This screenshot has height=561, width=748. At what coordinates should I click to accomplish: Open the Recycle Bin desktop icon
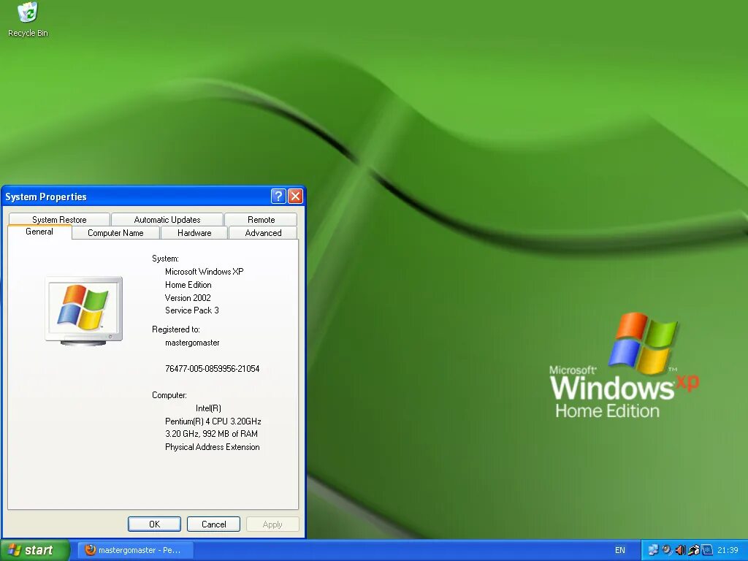coord(28,20)
